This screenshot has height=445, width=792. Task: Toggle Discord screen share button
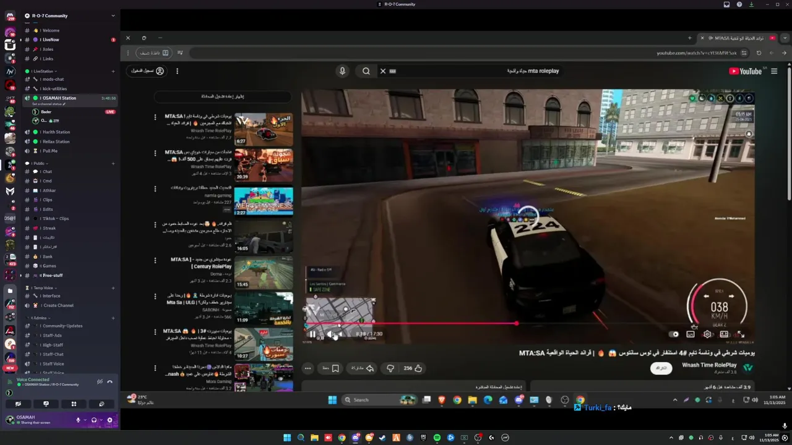(x=46, y=404)
